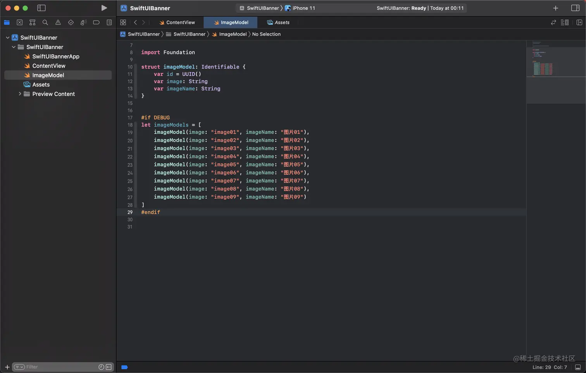Toggle the left navigator sidebar

coord(41,8)
